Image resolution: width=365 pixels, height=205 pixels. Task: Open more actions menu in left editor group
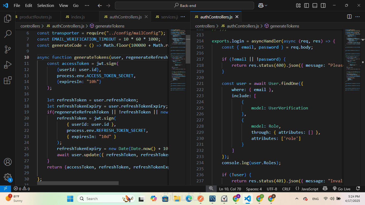click(183, 17)
